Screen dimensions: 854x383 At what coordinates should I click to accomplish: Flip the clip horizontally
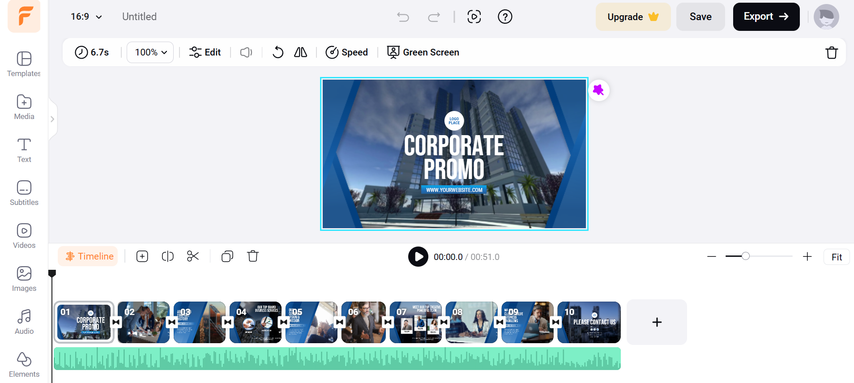point(300,52)
